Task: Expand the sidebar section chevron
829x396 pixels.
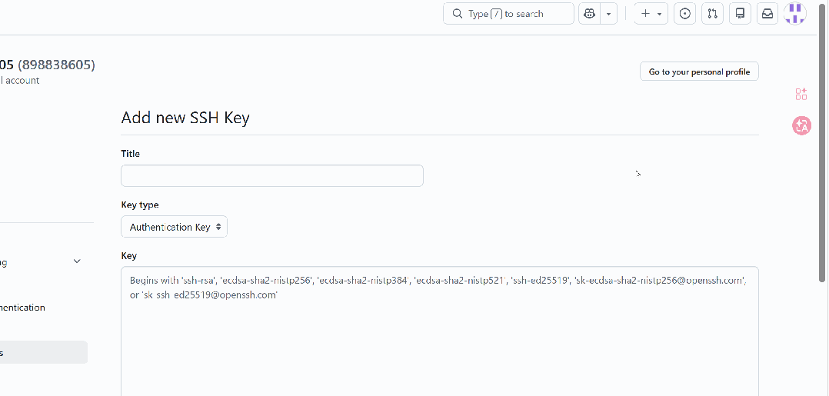Action: 77,261
